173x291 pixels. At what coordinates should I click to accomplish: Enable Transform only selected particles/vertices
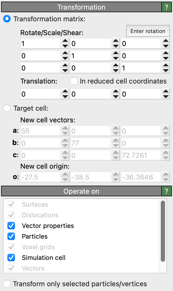click(x=7, y=284)
